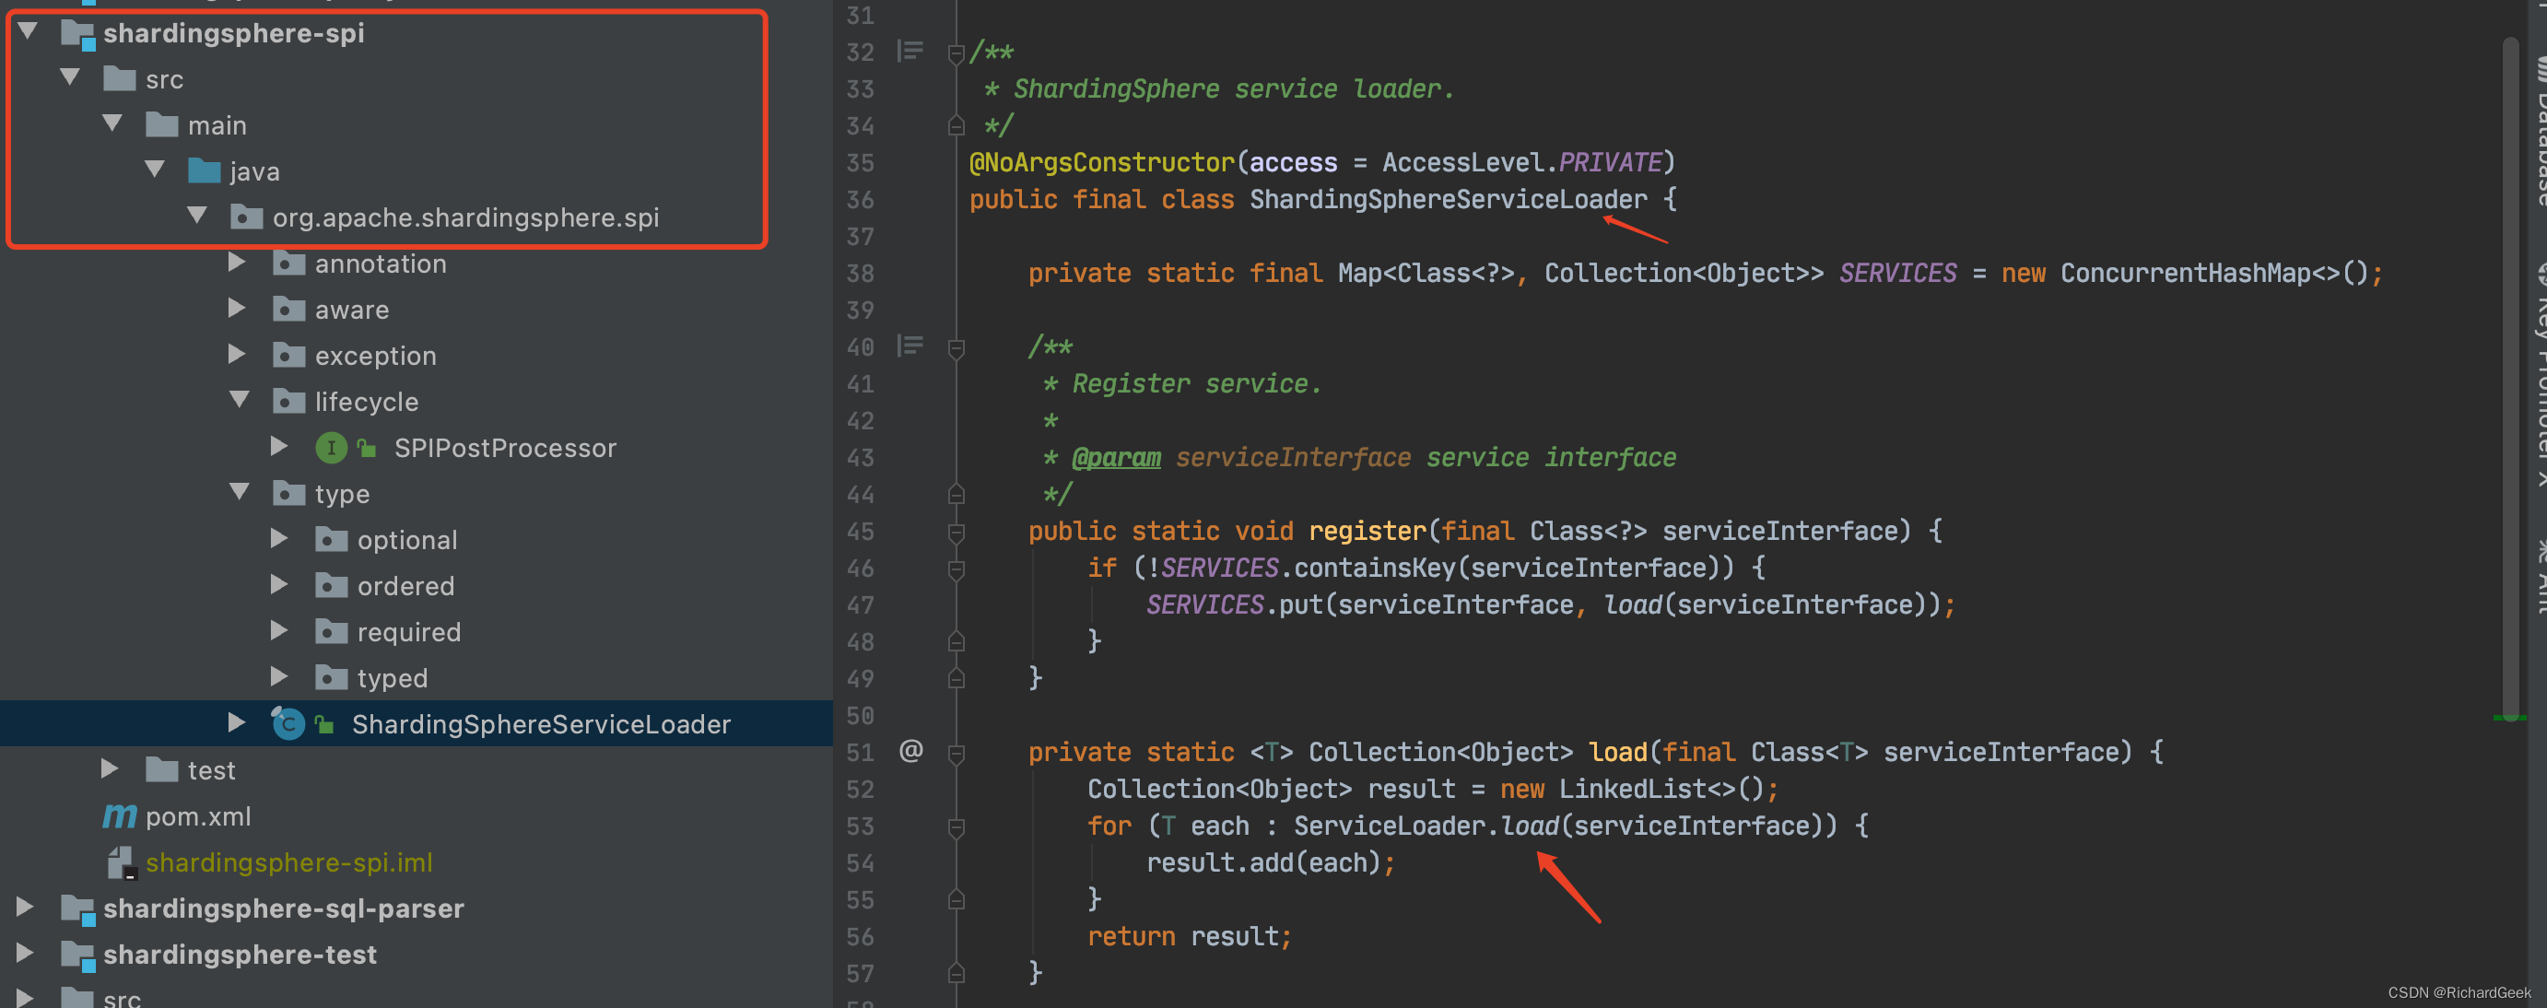The height and width of the screenshot is (1008, 2547).
Task: Expand the annotation package
Action: 238,262
